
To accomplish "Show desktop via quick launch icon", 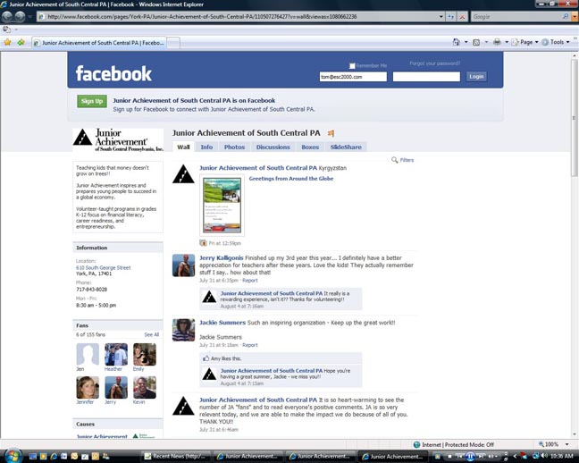I will [x=33, y=457].
